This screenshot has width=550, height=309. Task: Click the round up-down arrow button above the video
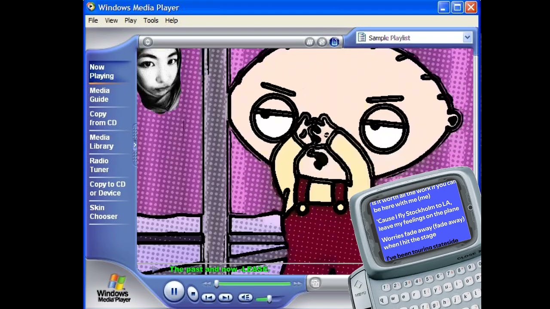point(148,42)
